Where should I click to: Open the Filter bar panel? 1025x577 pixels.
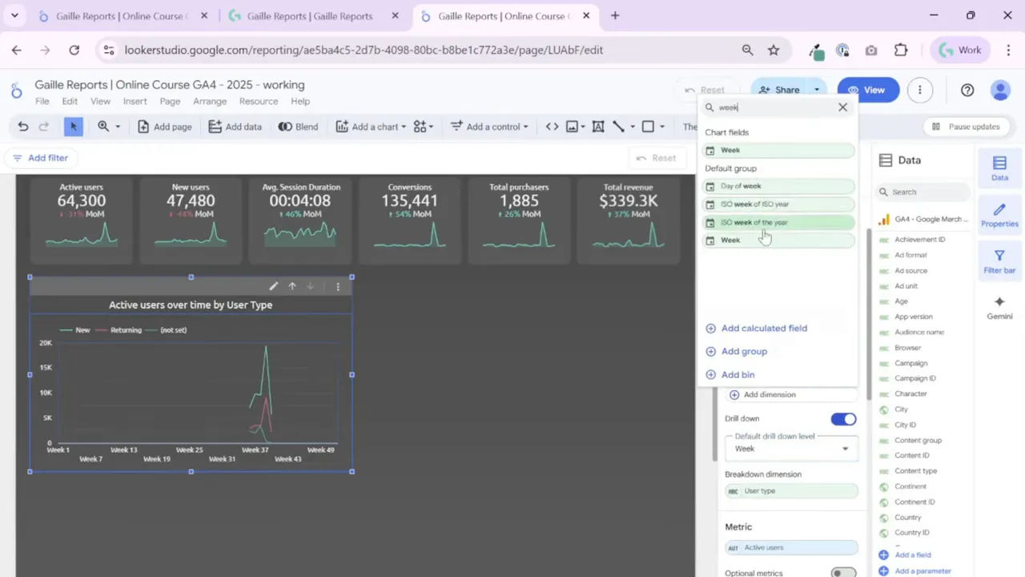999,261
